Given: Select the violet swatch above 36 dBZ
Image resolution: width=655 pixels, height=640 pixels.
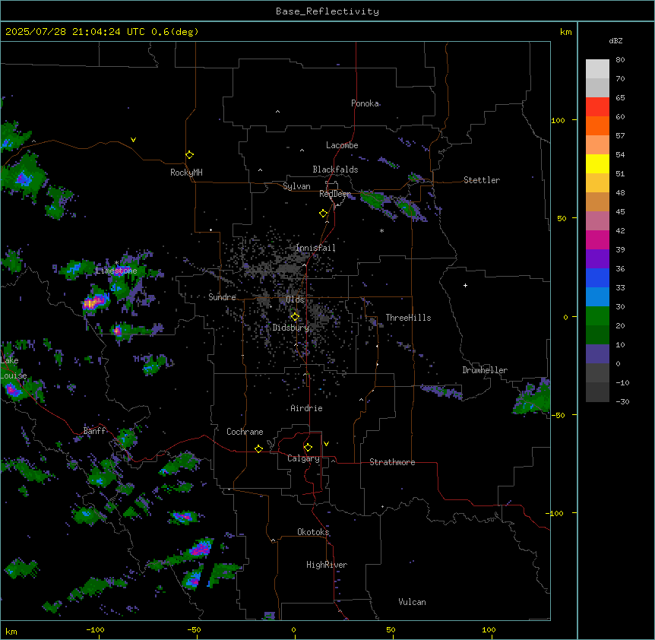Looking at the screenshot, I should point(597,258).
